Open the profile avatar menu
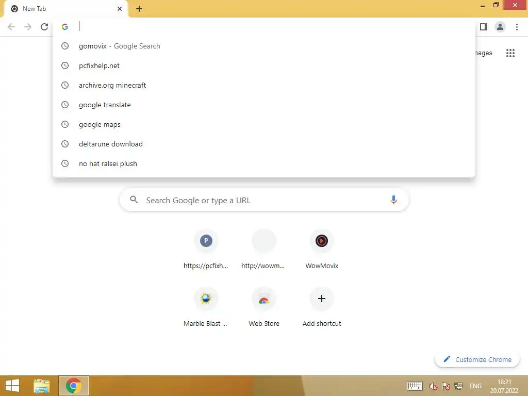528x396 pixels. click(x=500, y=27)
